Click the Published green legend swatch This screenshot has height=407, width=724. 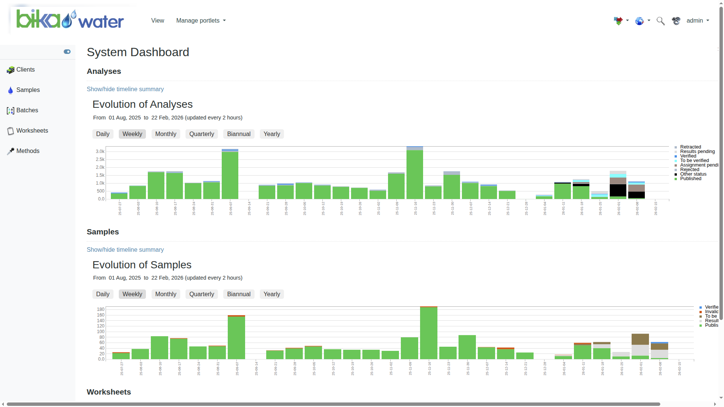pyautogui.click(x=676, y=179)
